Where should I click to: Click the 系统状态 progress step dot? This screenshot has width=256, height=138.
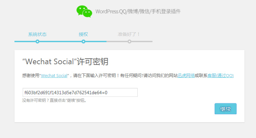coord(37,41)
